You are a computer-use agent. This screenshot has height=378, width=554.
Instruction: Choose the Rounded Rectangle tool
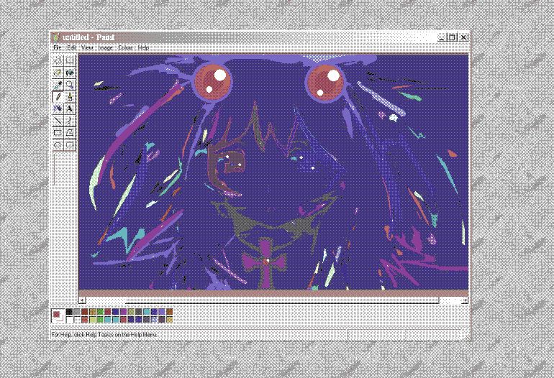(70, 144)
